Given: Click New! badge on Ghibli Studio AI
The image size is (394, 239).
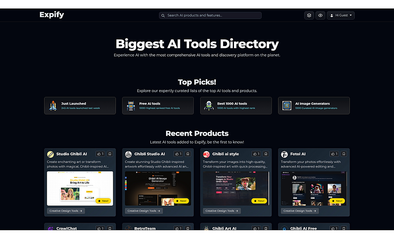Looking at the screenshot, I should (x=181, y=201).
